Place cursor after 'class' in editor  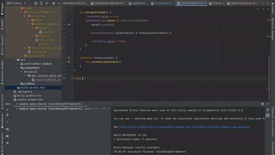(x=82, y=78)
